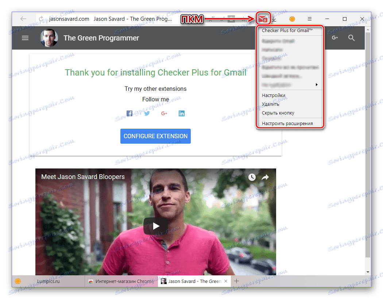Follow on Facebook icon
Image resolution: width=383 pixels, height=299 pixels.
point(129,113)
